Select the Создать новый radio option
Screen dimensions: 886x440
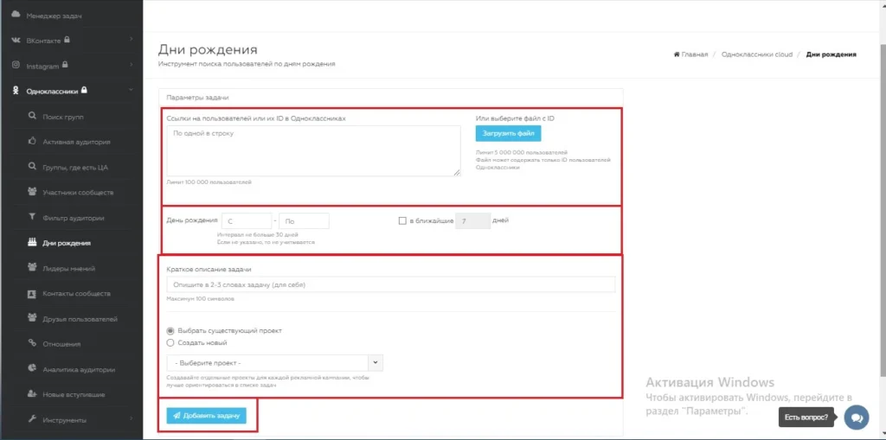(170, 342)
